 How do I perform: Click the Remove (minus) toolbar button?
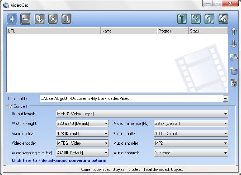[x=26, y=19]
